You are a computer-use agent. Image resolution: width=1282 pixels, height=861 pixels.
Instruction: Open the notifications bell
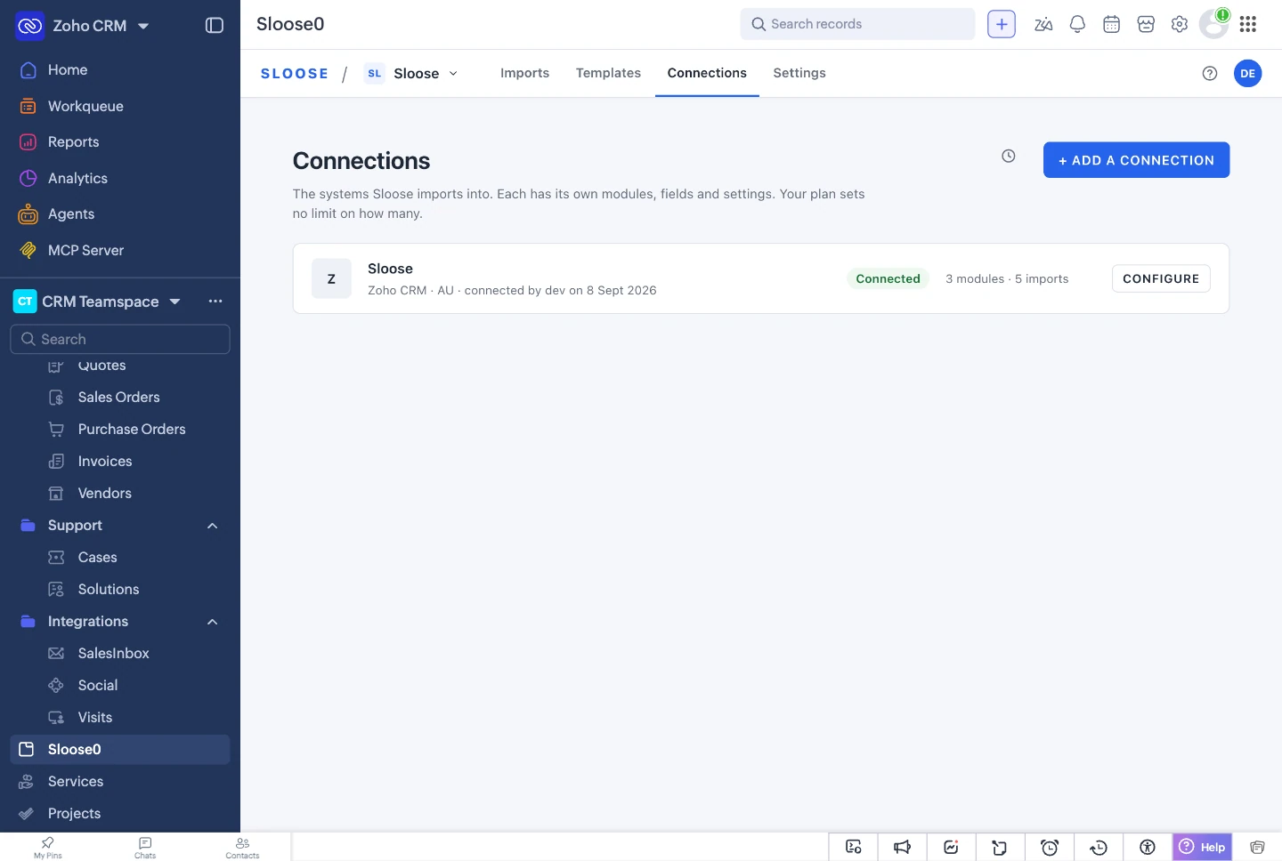pyautogui.click(x=1077, y=24)
